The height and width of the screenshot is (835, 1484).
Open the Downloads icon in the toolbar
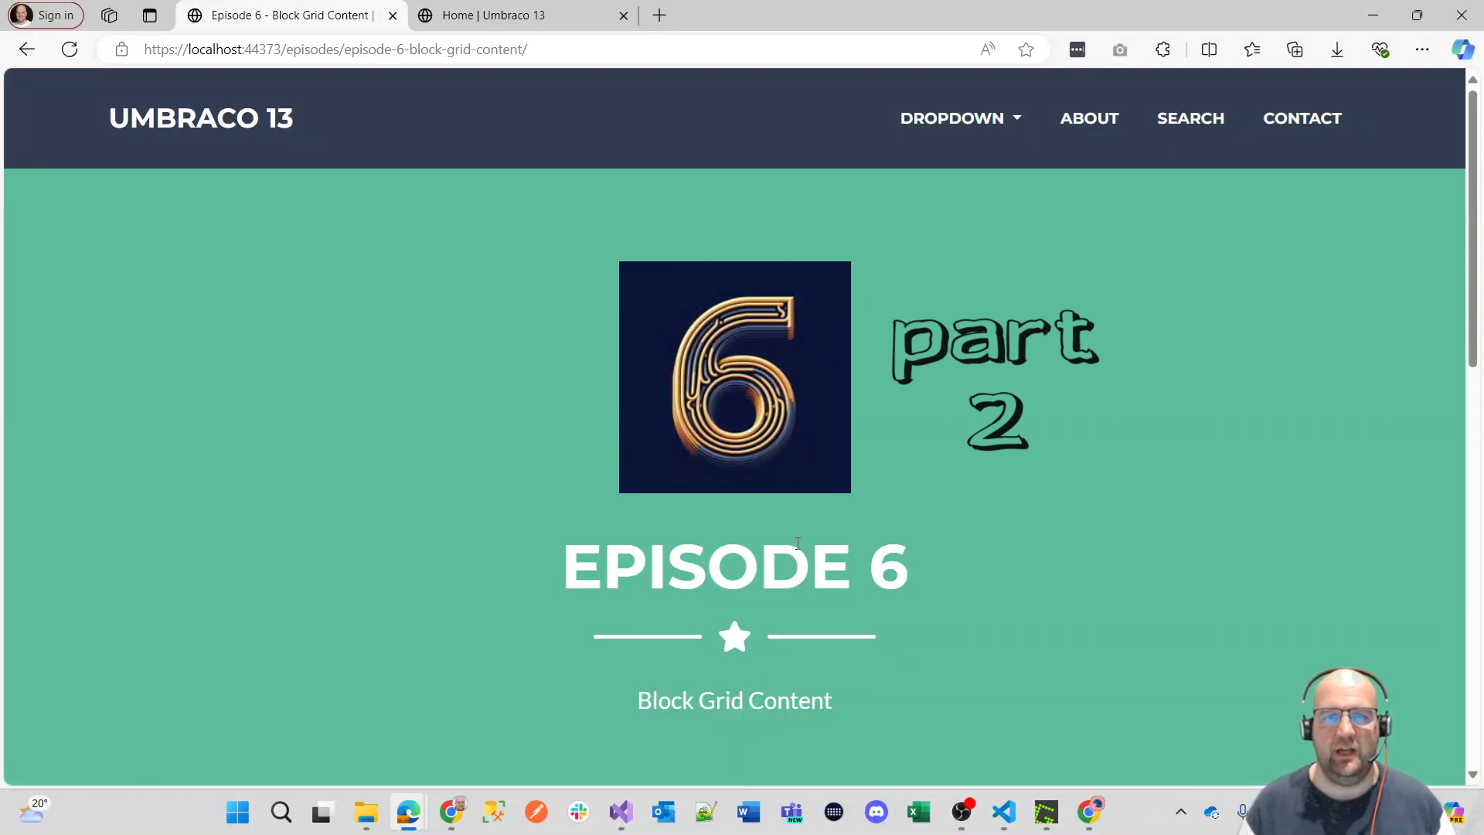pyautogui.click(x=1337, y=49)
